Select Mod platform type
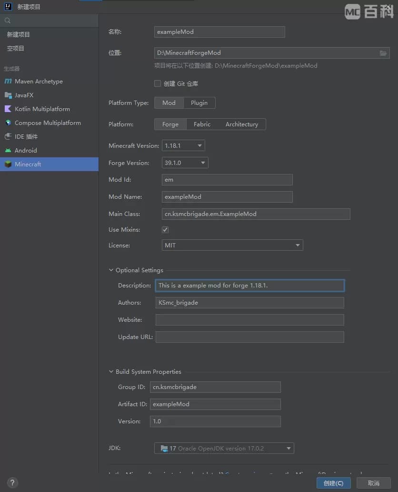Viewport: 398px width, 492px height. point(169,103)
